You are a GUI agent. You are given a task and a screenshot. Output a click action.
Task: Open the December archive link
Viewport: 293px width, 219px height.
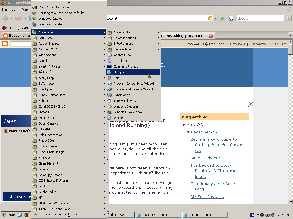tap(200, 132)
